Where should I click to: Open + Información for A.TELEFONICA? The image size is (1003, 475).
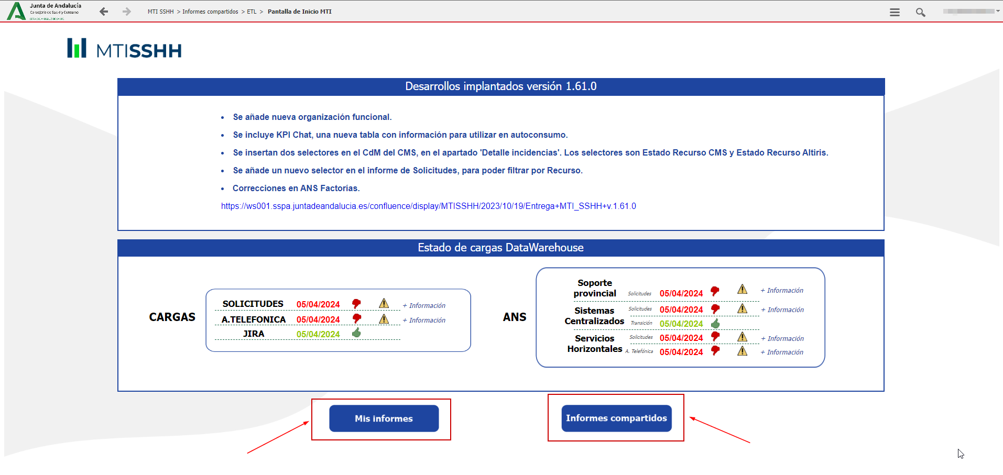click(424, 321)
